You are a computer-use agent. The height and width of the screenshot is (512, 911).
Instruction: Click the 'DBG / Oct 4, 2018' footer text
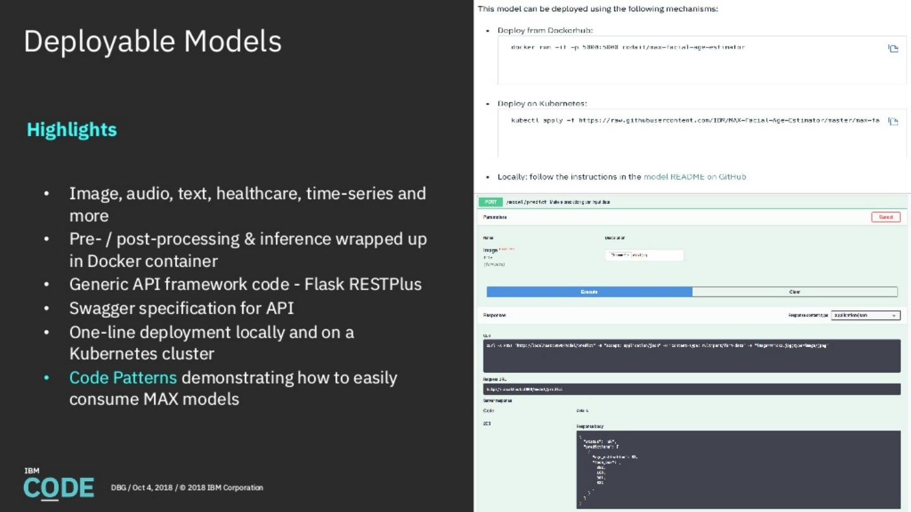pos(187,487)
